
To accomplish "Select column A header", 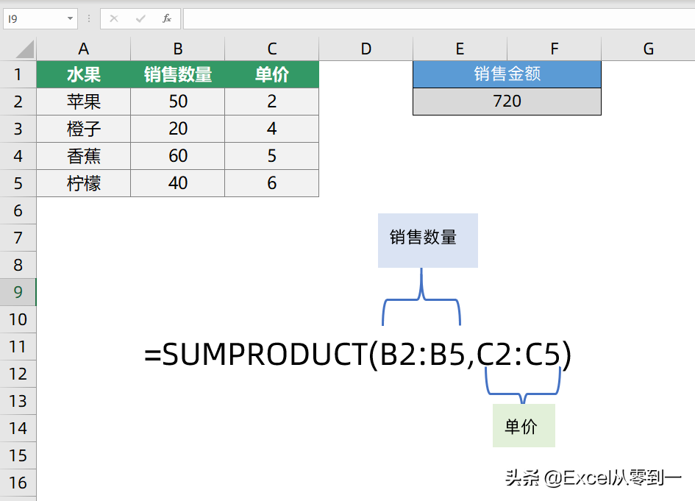I will (x=83, y=49).
